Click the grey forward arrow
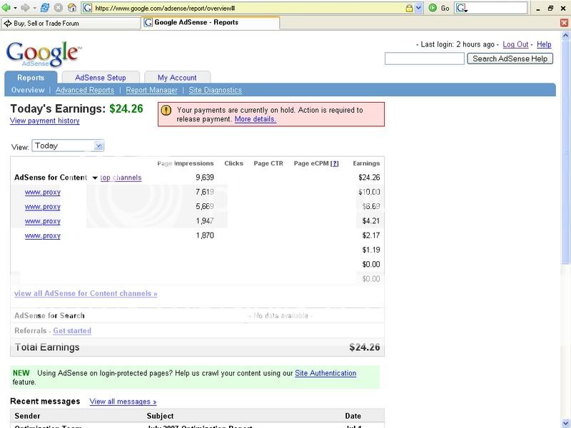Image resolution: width=571 pixels, height=428 pixels. (x=25, y=8)
